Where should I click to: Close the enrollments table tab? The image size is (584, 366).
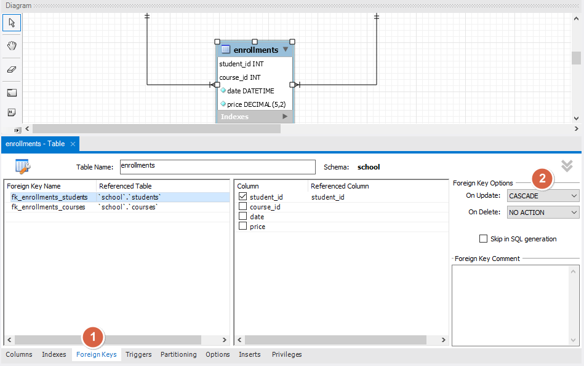(73, 144)
